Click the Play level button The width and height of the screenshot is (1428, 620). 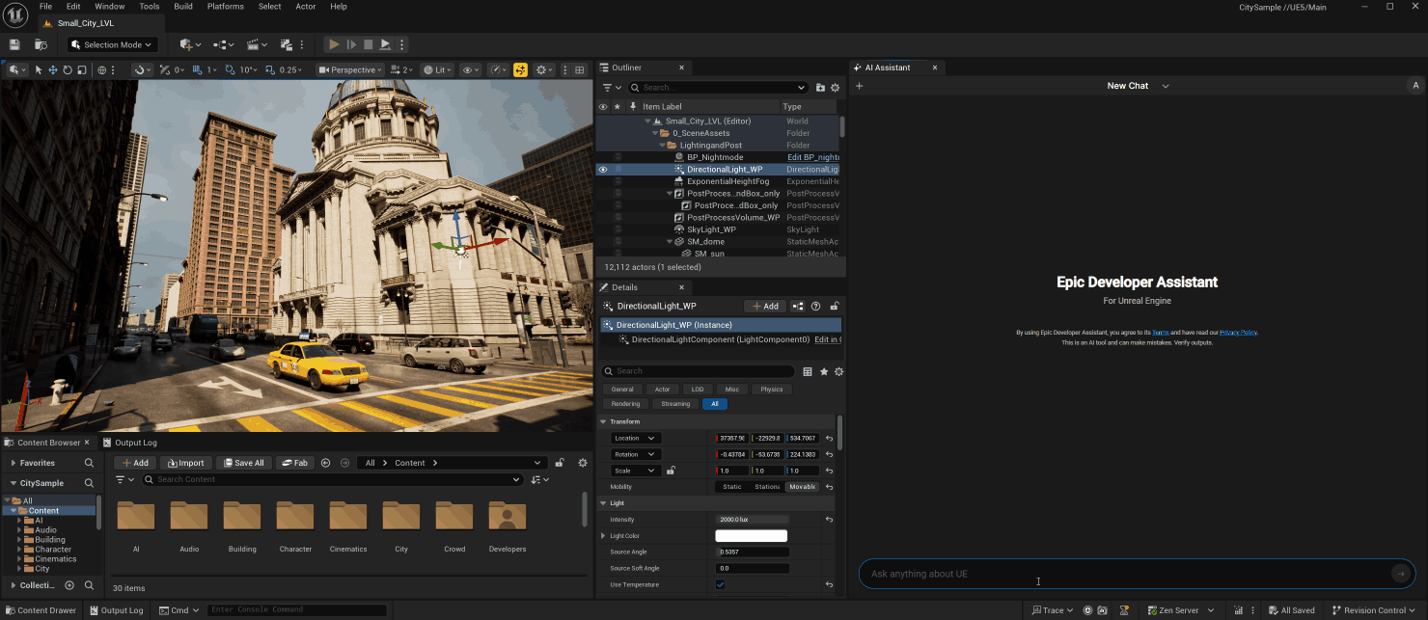click(334, 44)
